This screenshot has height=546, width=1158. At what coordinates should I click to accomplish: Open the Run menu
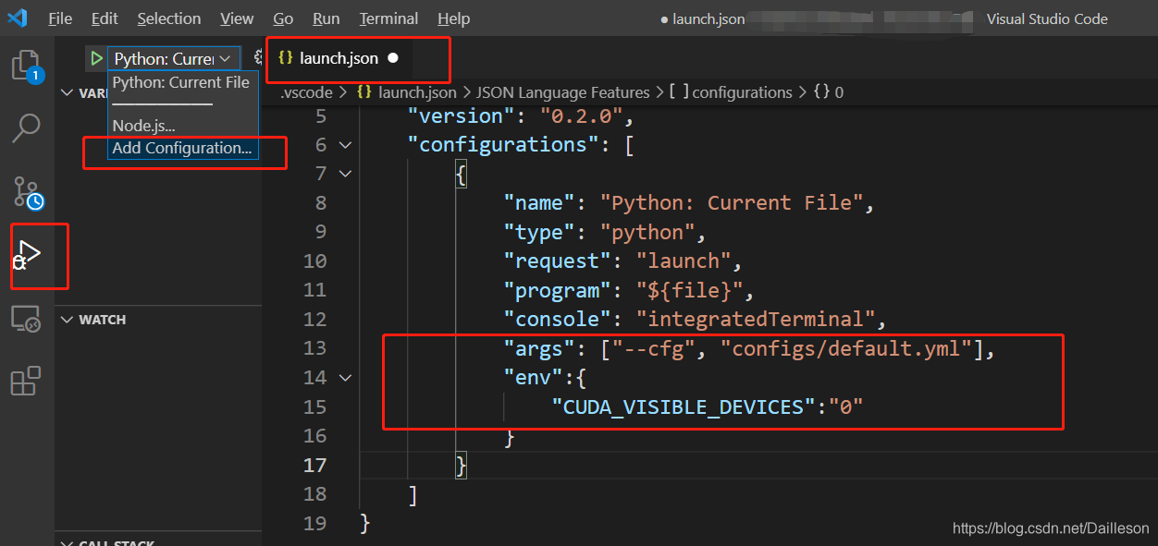[x=326, y=18]
